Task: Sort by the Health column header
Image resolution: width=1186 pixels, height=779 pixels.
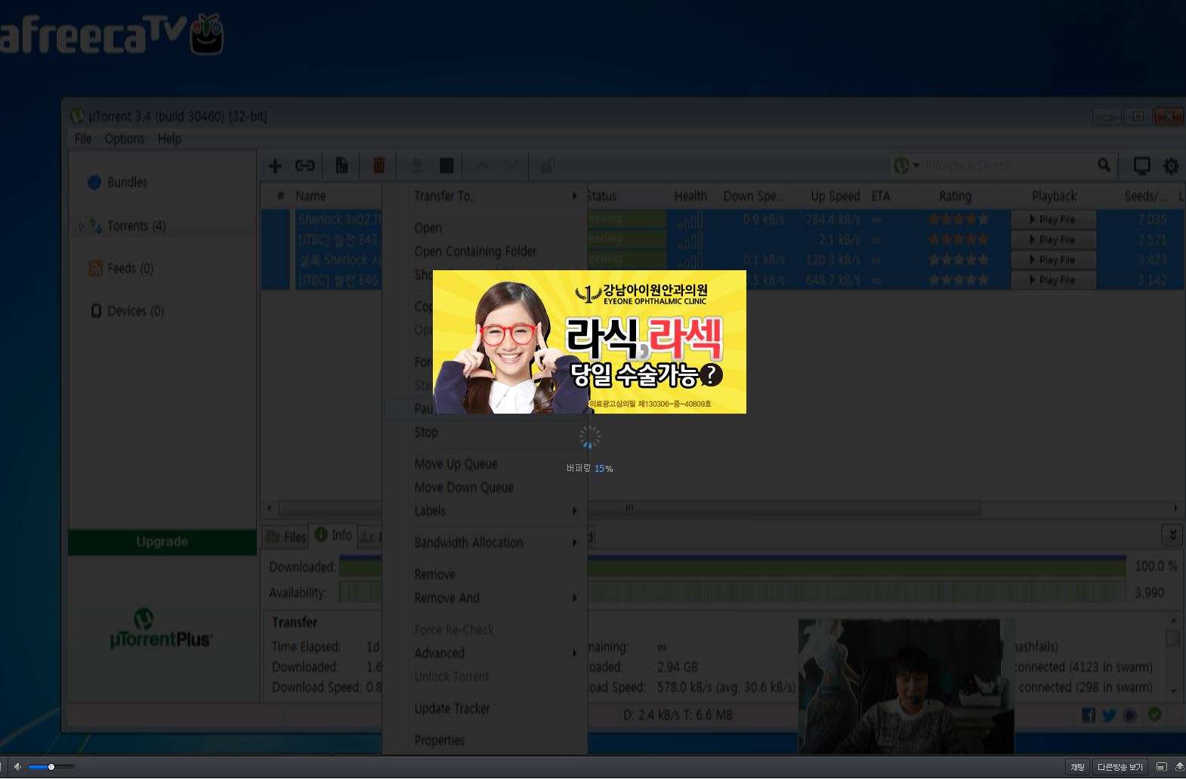Action: [x=690, y=196]
